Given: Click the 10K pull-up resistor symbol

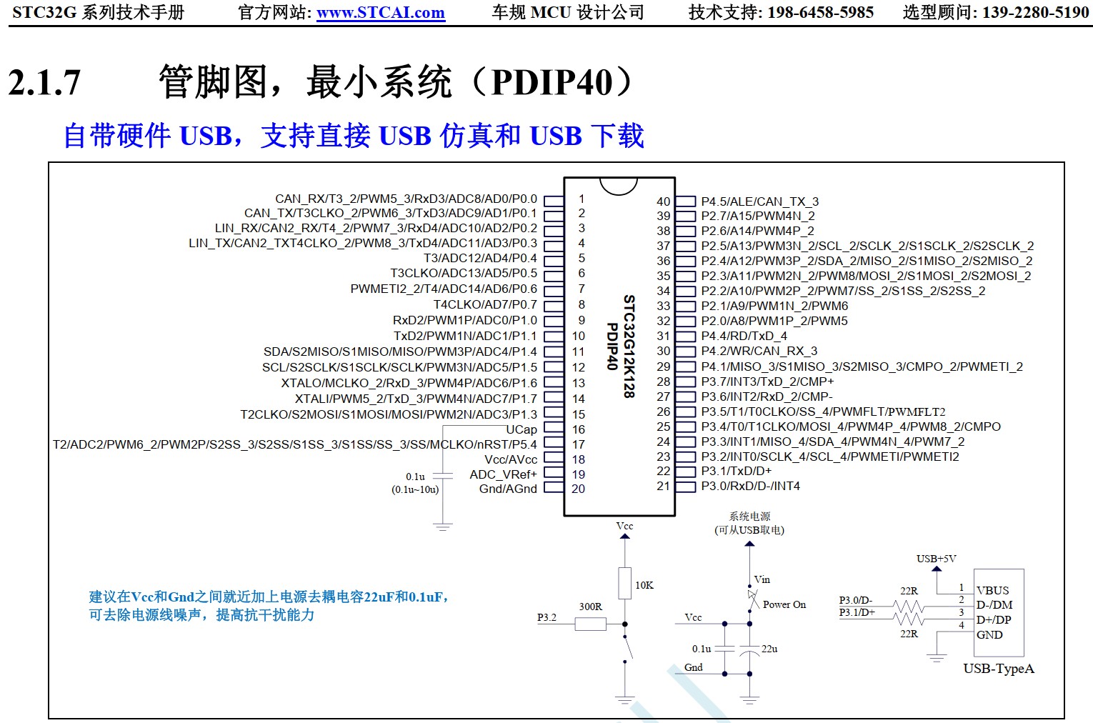Looking at the screenshot, I should 624,584.
